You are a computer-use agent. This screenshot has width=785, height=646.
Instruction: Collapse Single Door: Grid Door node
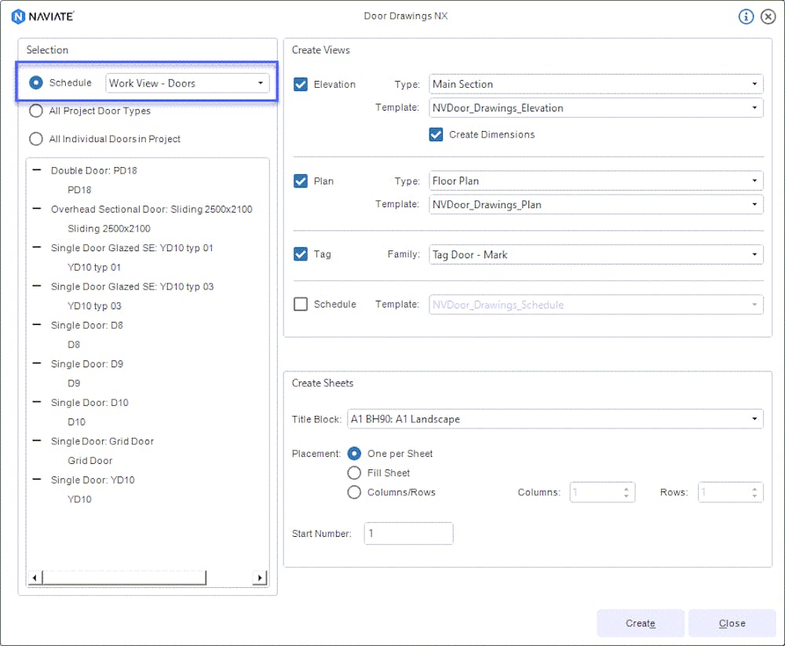click(37, 440)
